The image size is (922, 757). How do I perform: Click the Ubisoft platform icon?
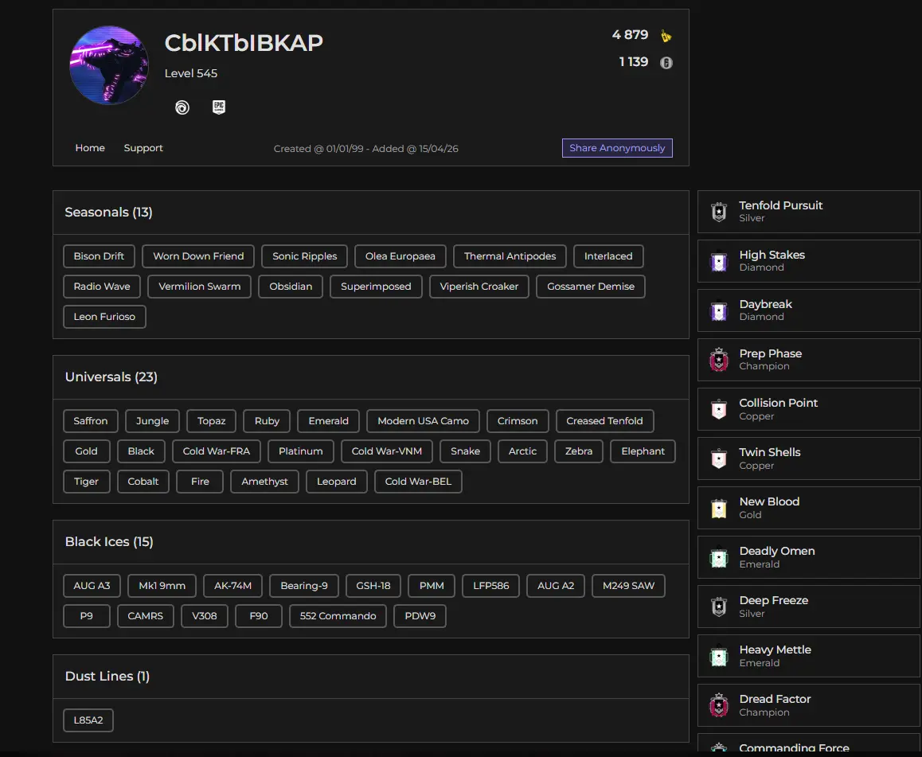[182, 107]
